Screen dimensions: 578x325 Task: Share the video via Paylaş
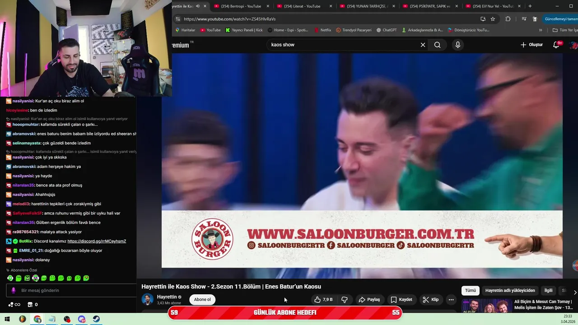[369, 300]
